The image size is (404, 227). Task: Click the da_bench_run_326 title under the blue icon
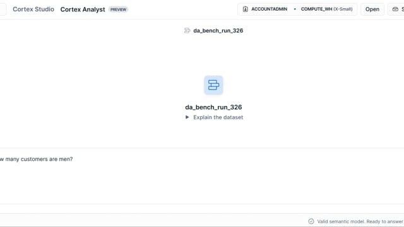(x=213, y=107)
